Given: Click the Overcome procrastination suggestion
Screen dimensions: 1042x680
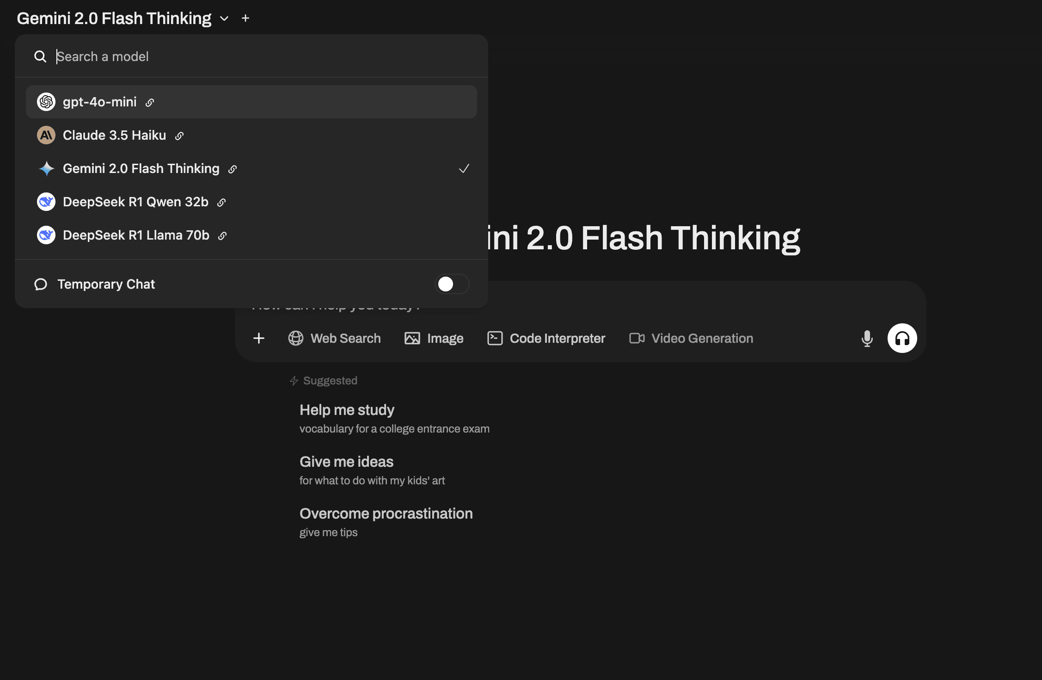Looking at the screenshot, I should click(386, 513).
